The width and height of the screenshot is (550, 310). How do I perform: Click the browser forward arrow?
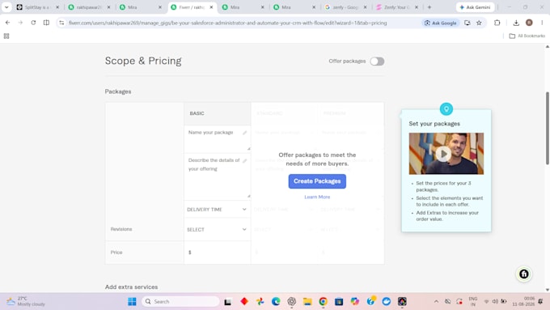click(20, 23)
